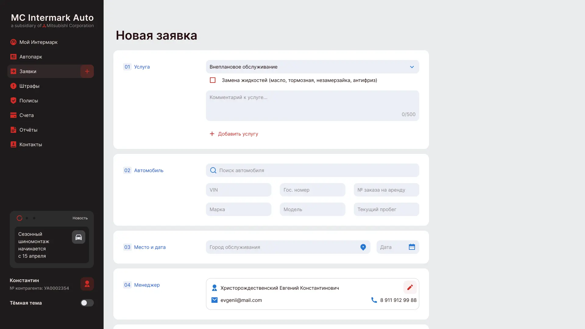Click 01 Услуга section label

click(x=136, y=67)
